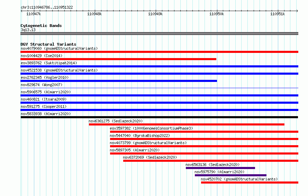Click the red nsv4073799 variant bar

tap(204, 146)
